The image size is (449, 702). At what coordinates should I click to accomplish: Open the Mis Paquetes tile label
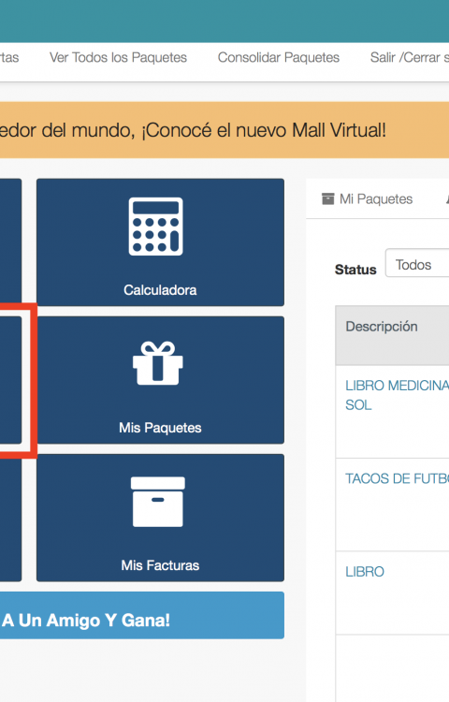pos(160,428)
